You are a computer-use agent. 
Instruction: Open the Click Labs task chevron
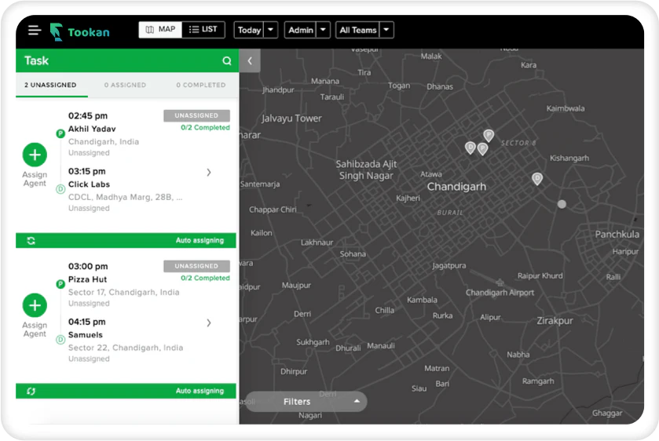209,172
